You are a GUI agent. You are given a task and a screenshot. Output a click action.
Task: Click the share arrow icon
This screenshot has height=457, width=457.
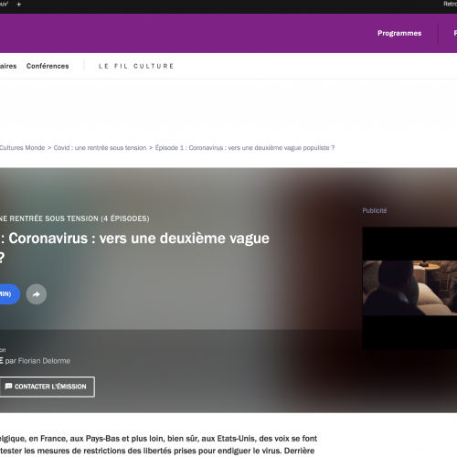click(37, 294)
